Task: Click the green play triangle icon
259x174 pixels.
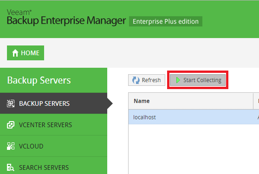Action: pos(178,80)
